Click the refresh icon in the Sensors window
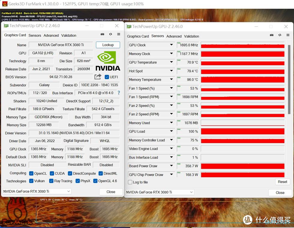 point(280,35)
